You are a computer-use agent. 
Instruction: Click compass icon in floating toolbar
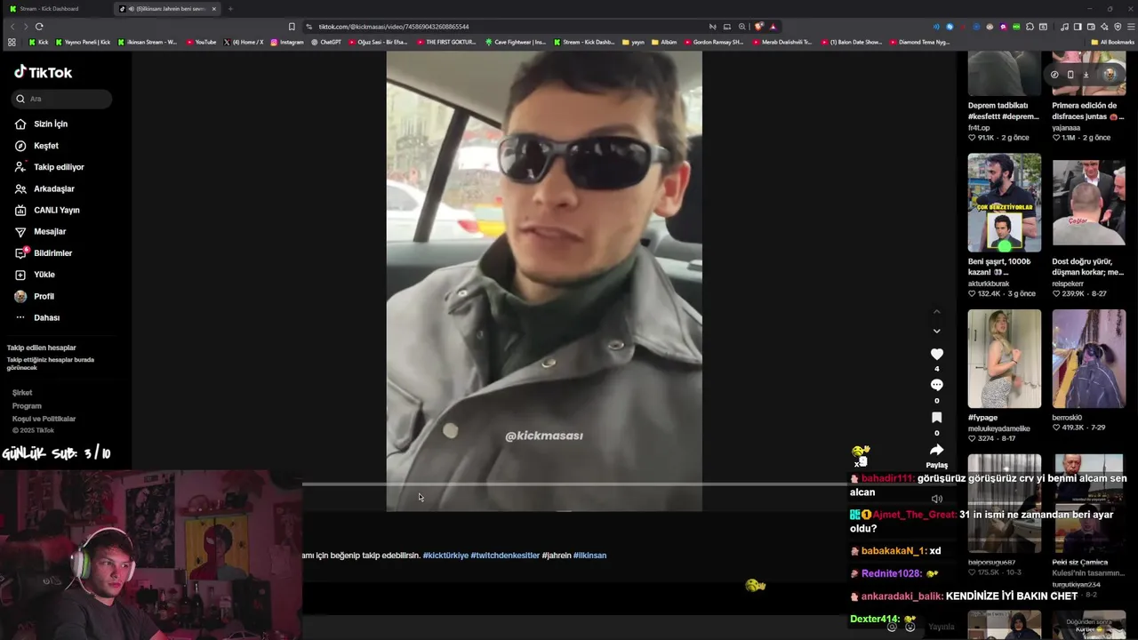[1054, 75]
